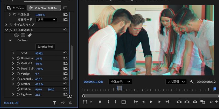
Task: Click the wrench settings icon
Action: [192, 82]
